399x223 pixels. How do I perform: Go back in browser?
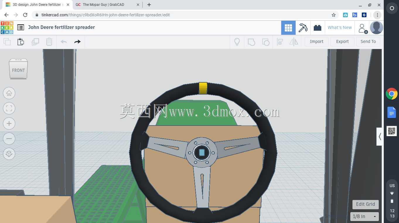pos(6,15)
